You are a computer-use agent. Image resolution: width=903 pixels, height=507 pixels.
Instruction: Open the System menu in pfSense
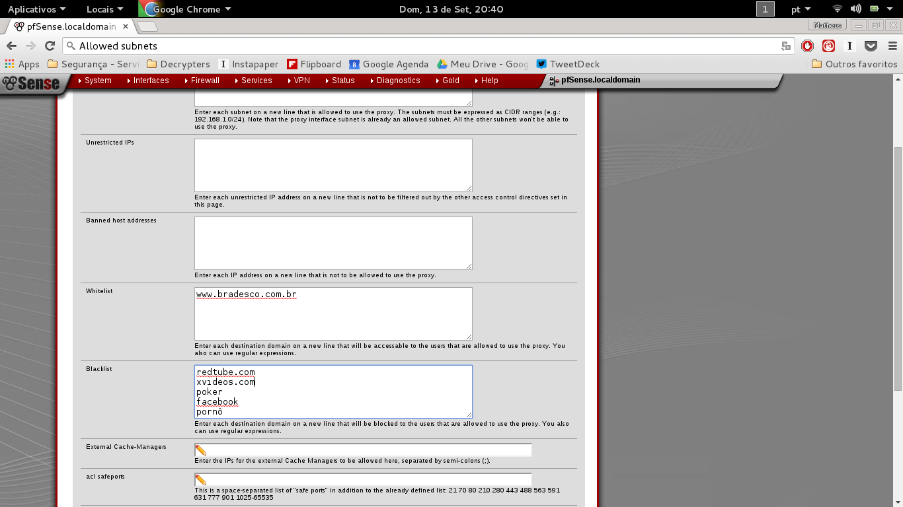click(95, 81)
